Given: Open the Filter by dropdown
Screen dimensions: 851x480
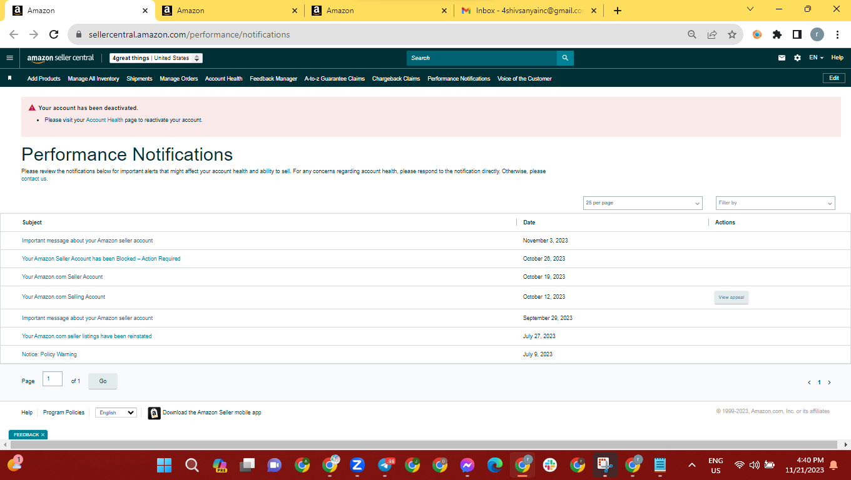Looking at the screenshot, I should click(x=775, y=203).
